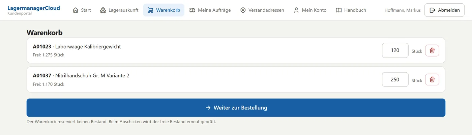
Task: Open Versandadressen label in navigation
Action: coord(266,10)
